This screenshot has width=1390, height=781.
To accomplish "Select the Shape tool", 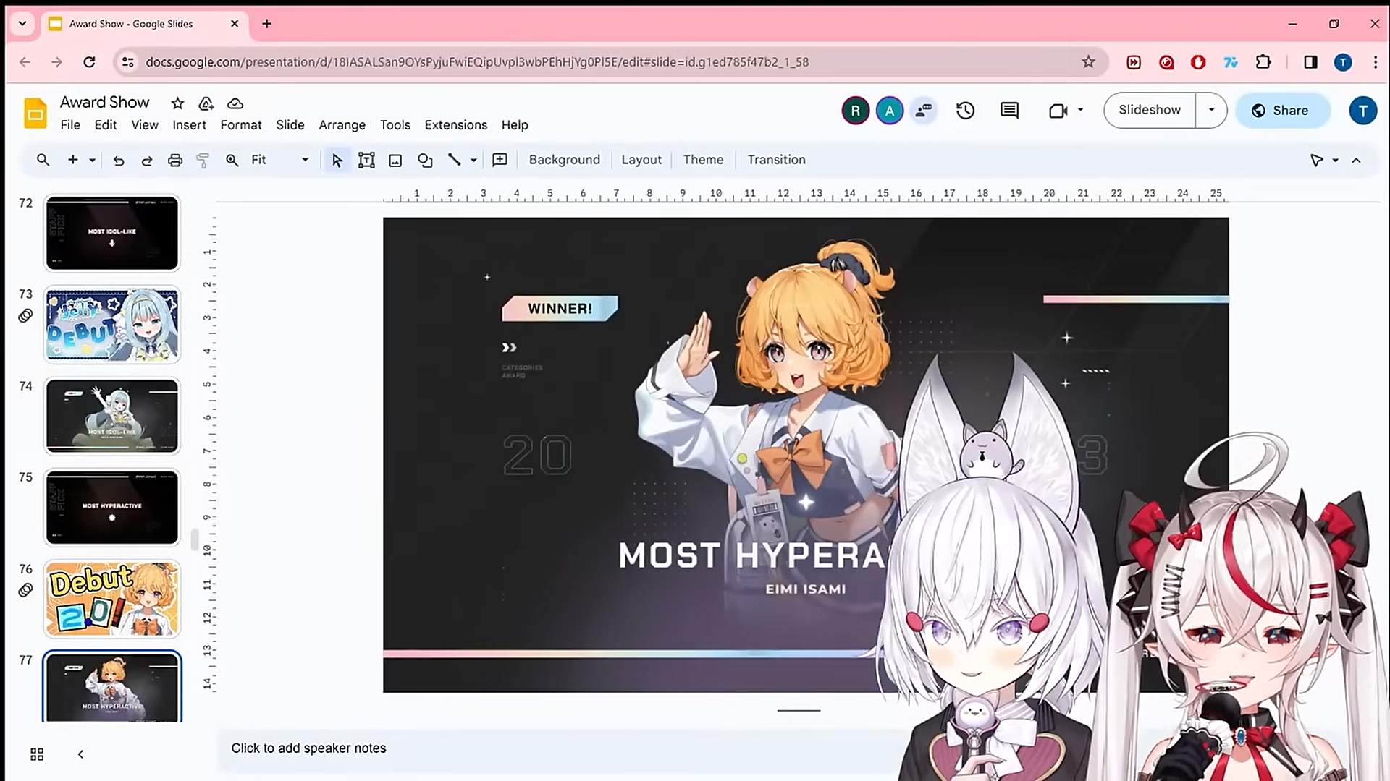I will point(425,161).
